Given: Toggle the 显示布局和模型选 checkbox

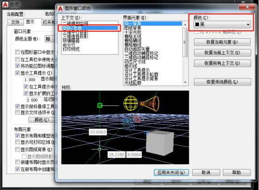Looking at the screenshot, I should click(17, 135).
